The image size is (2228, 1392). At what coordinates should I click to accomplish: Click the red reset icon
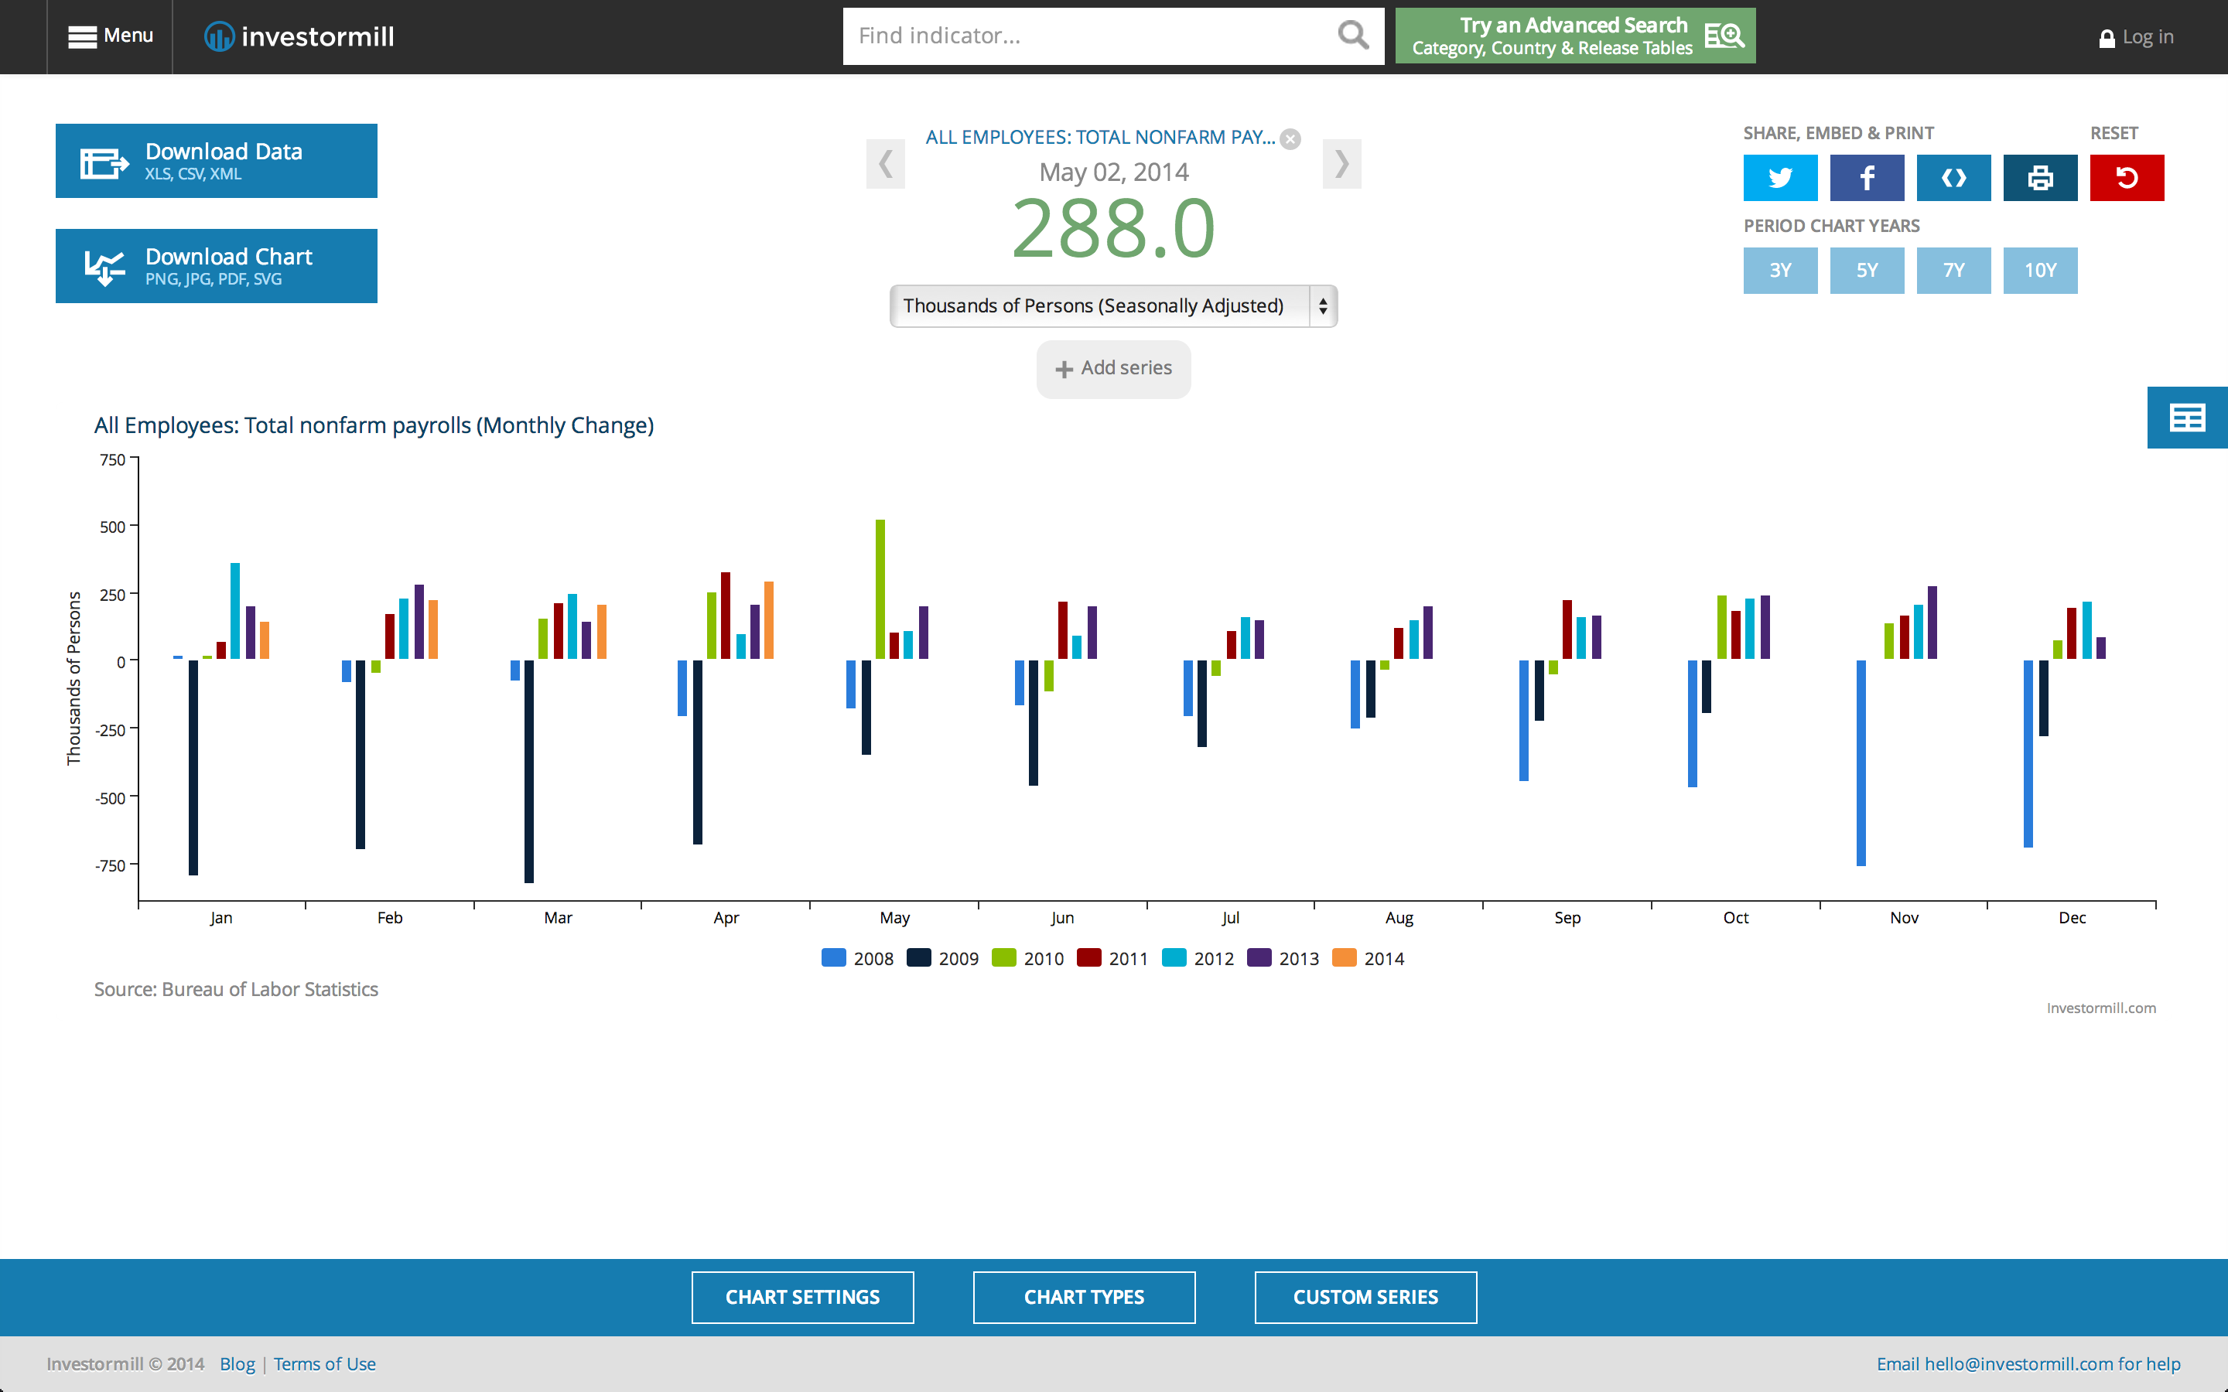(x=2126, y=178)
